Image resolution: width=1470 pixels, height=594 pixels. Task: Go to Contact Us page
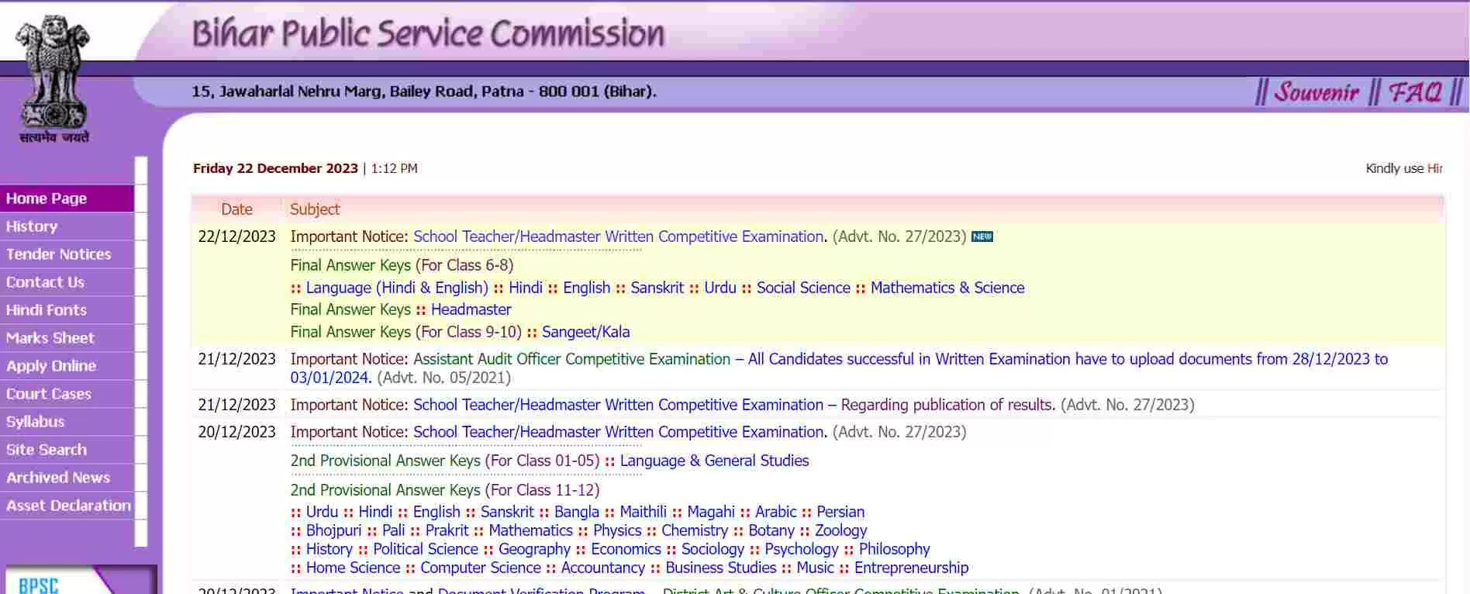[67, 282]
